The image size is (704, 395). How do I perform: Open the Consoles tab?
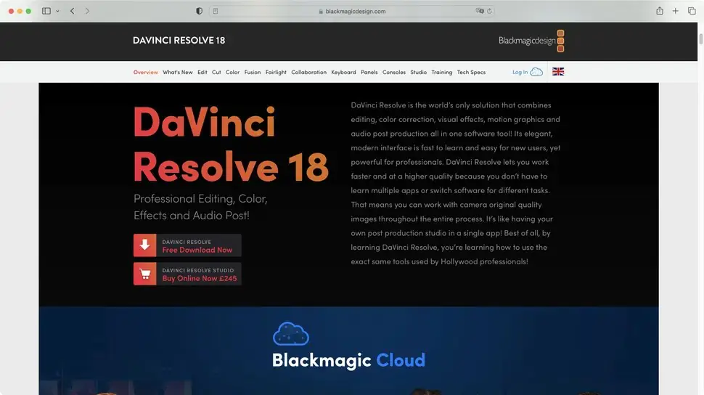[394, 73]
